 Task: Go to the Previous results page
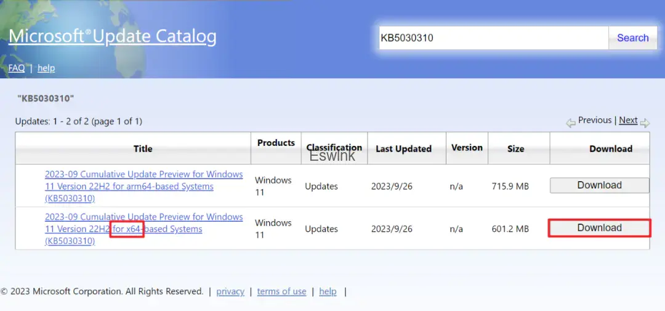[x=594, y=121]
